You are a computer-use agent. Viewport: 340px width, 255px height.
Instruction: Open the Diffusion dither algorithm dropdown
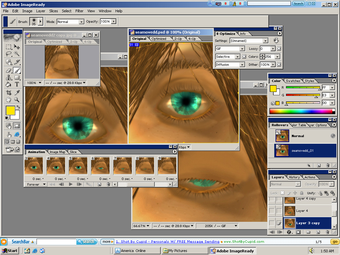click(x=242, y=65)
